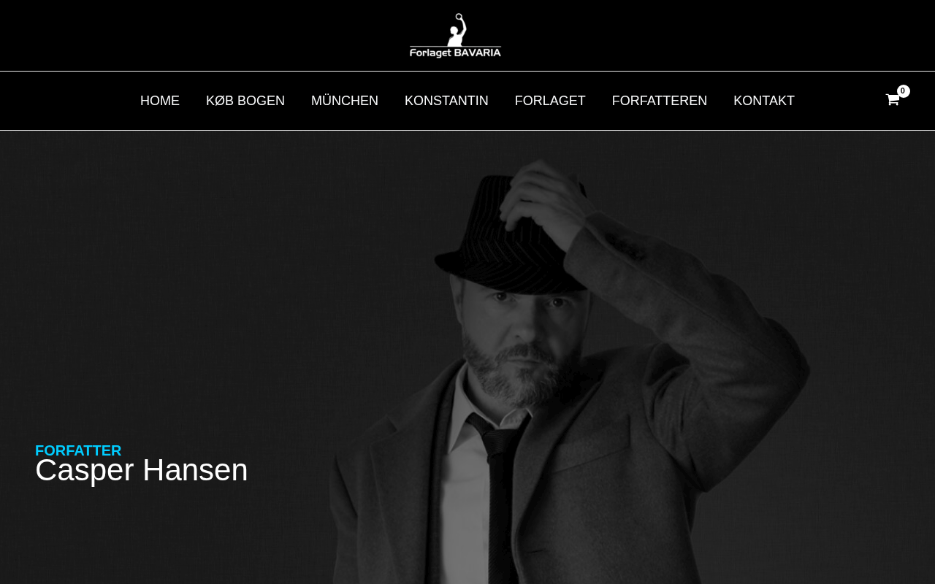Click the cart item count badge
This screenshot has width=935, height=584.
pyautogui.click(x=904, y=91)
